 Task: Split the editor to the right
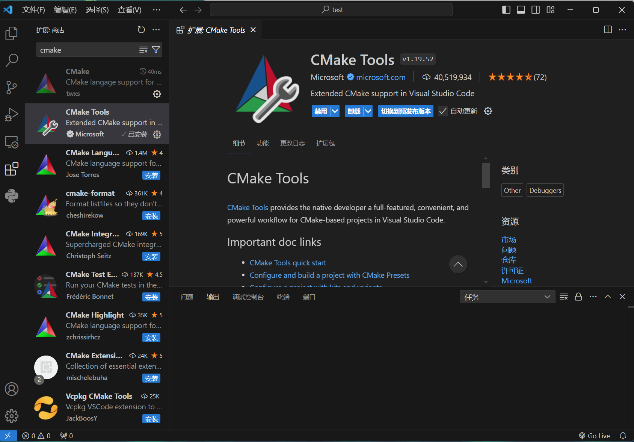click(608, 30)
